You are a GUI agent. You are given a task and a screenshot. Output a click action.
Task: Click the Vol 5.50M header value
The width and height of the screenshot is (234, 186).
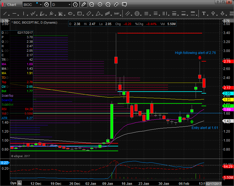[x=171, y=24]
